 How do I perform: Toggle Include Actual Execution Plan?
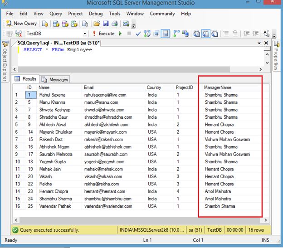[x=176, y=34]
